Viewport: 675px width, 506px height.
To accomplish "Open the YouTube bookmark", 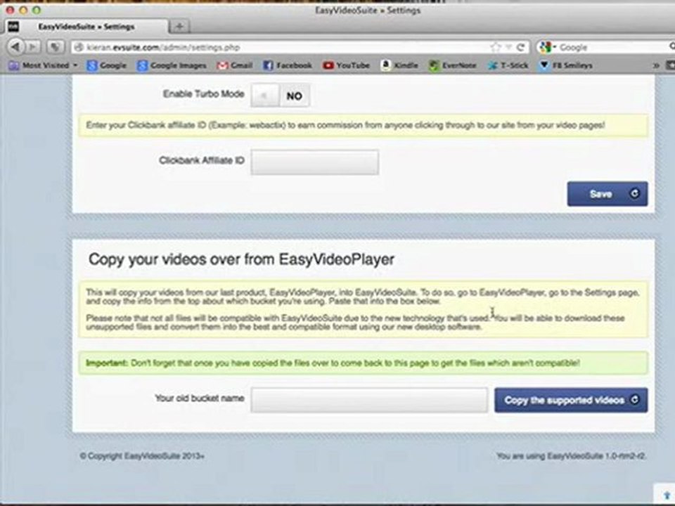I will (x=347, y=65).
